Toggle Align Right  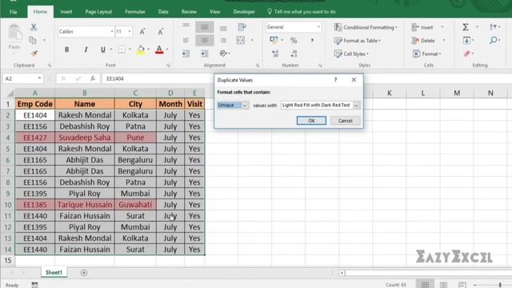point(223,41)
